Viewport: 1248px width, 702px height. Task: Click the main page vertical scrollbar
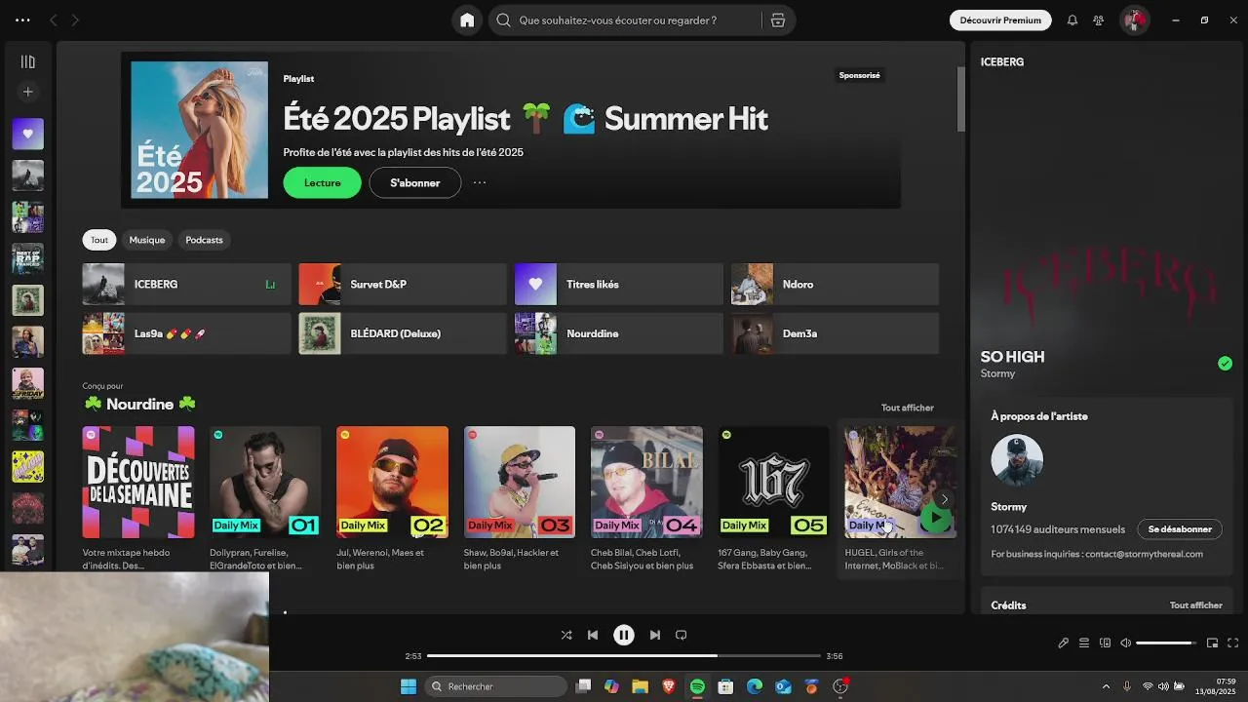pos(960,97)
